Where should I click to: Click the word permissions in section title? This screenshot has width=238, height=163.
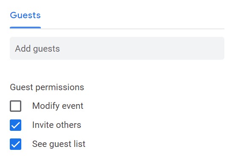click(x=60, y=88)
